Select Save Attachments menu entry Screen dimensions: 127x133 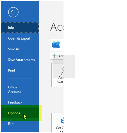coord(20,60)
